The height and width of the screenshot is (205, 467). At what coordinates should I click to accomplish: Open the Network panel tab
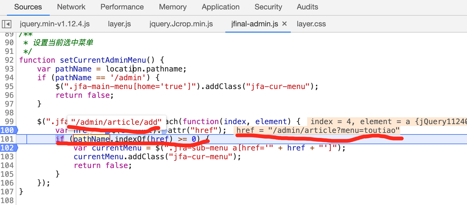[71, 7]
